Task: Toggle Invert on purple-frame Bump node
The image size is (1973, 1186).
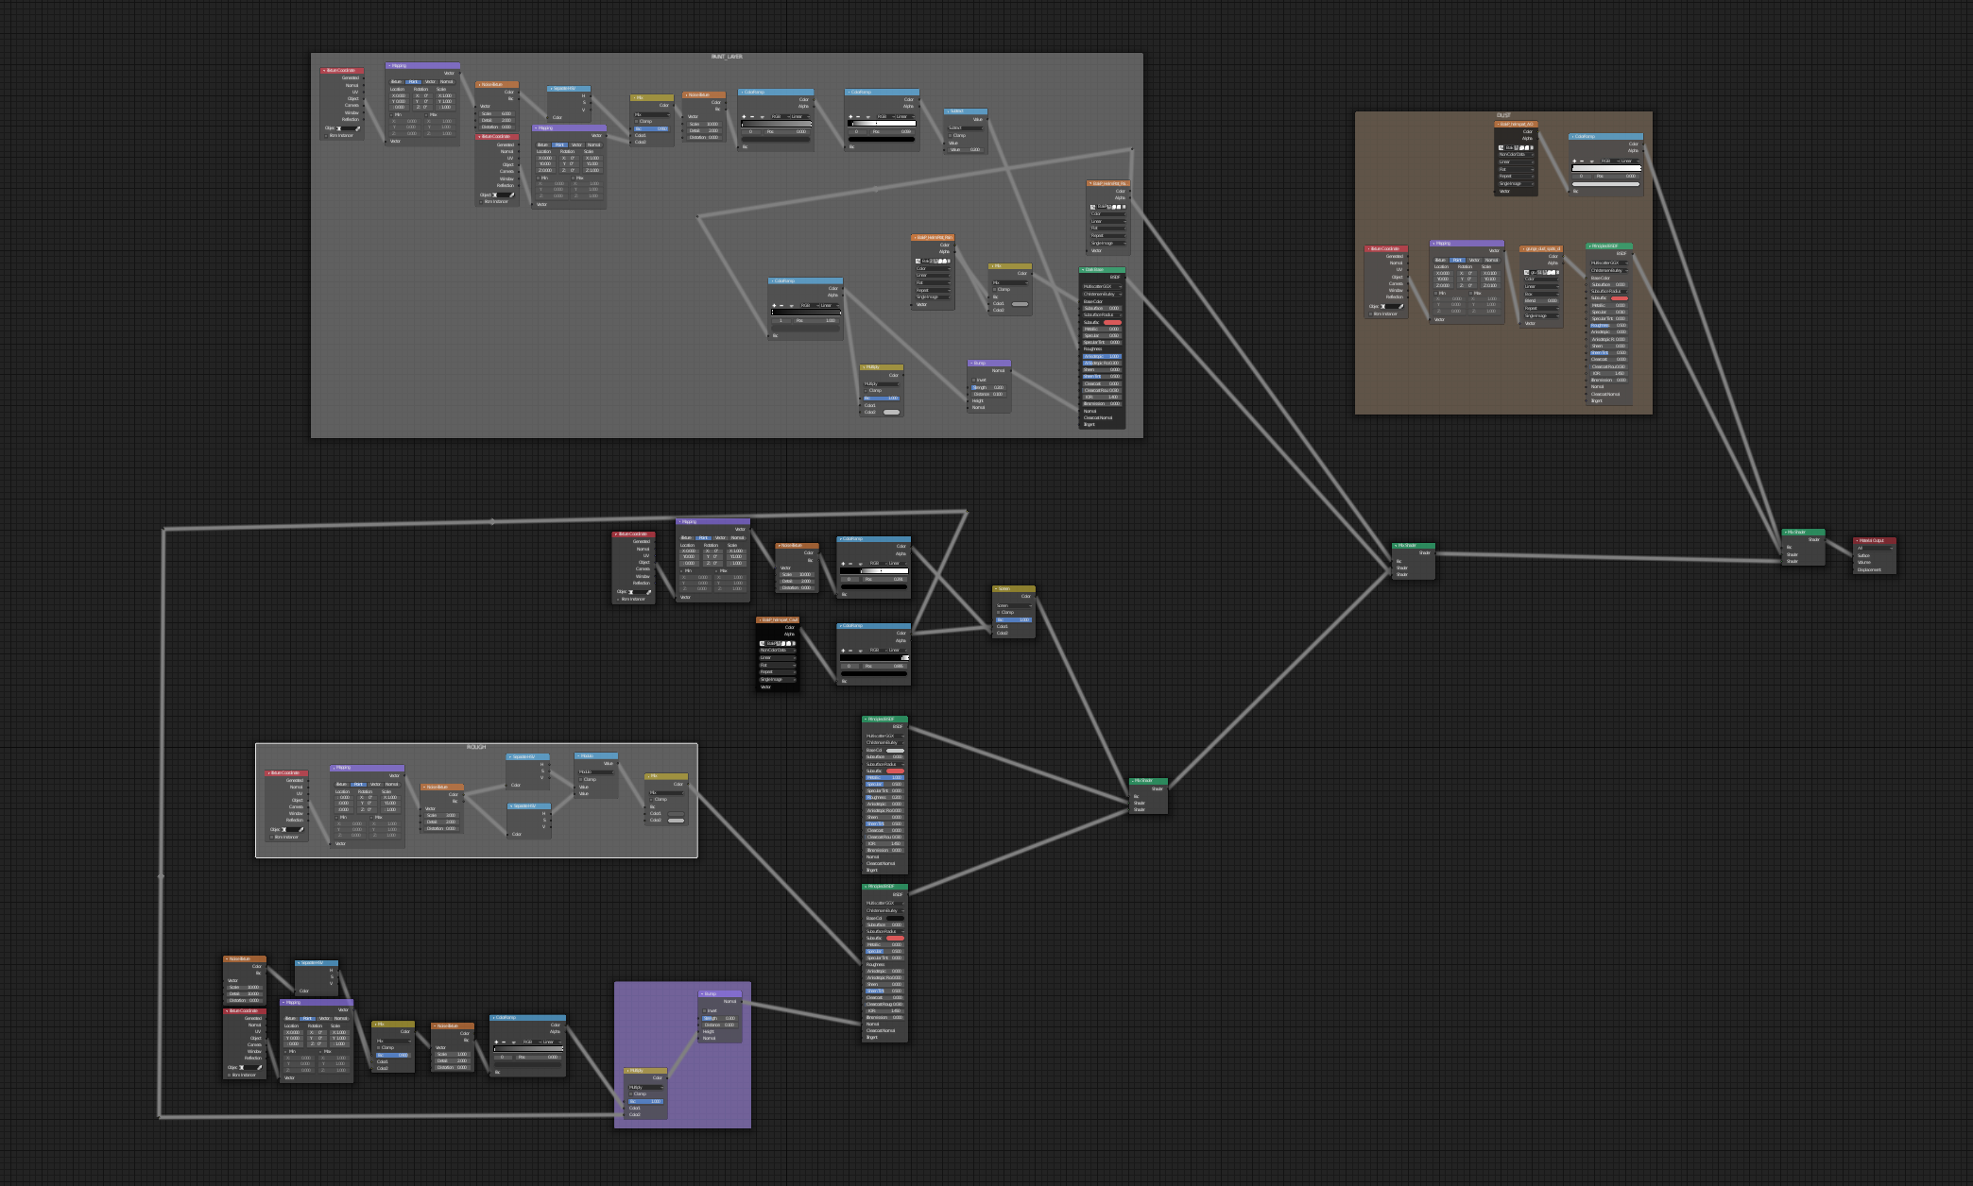Action: (x=704, y=1011)
